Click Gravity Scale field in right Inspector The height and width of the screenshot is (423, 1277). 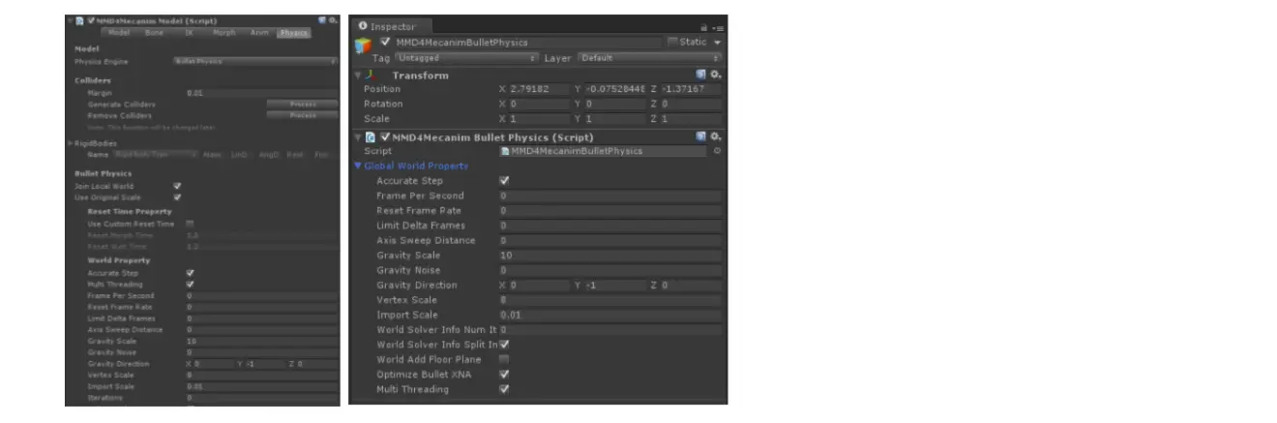[610, 256]
